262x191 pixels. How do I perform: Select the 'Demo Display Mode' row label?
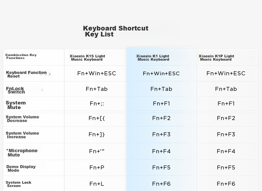pos(21,168)
